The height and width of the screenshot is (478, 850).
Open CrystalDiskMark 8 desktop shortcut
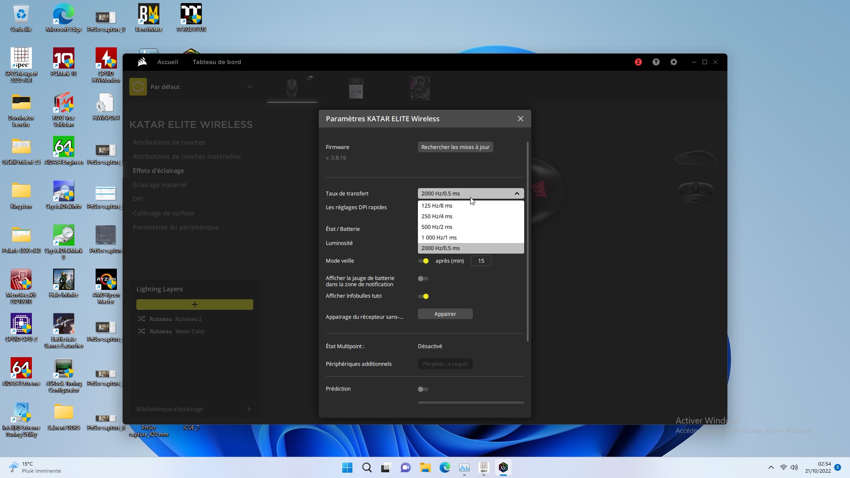tap(64, 243)
